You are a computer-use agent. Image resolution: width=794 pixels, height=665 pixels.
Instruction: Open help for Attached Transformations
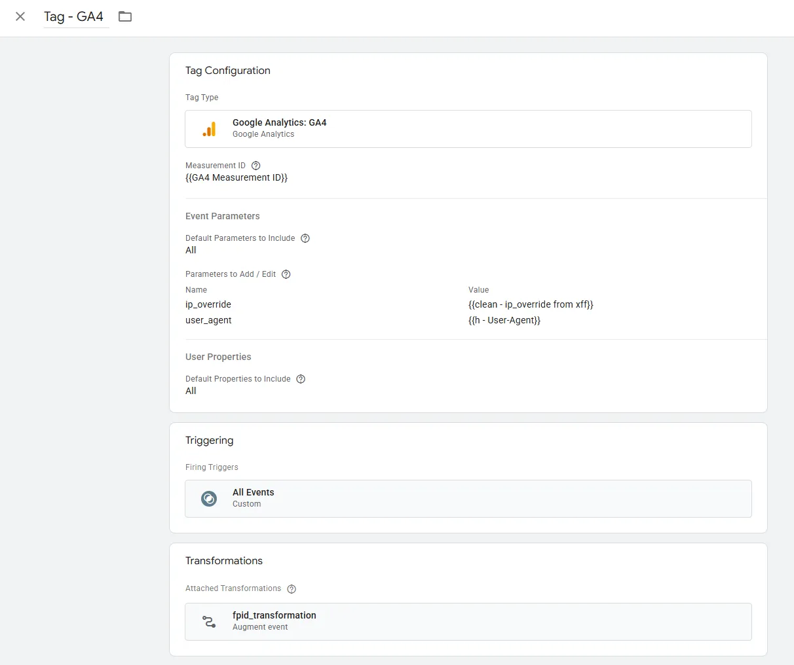(292, 589)
